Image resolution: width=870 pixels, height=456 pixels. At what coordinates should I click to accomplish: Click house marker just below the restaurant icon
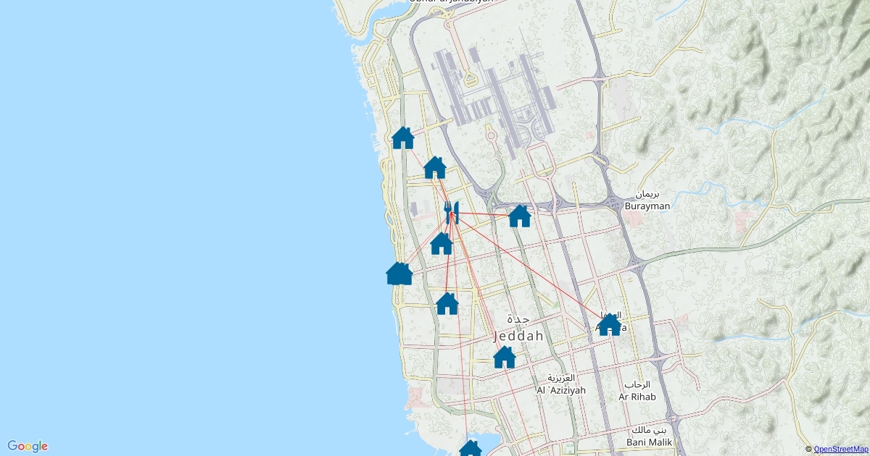[x=442, y=244]
